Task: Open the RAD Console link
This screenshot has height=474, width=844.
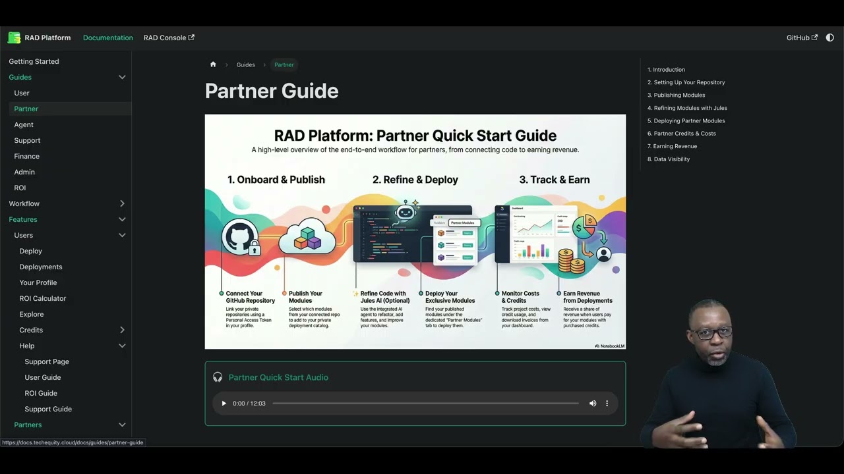Action: coord(169,38)
